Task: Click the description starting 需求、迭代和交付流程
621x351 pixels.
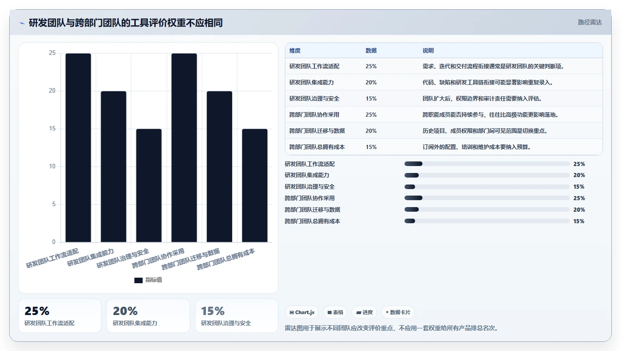Action: 494,66
